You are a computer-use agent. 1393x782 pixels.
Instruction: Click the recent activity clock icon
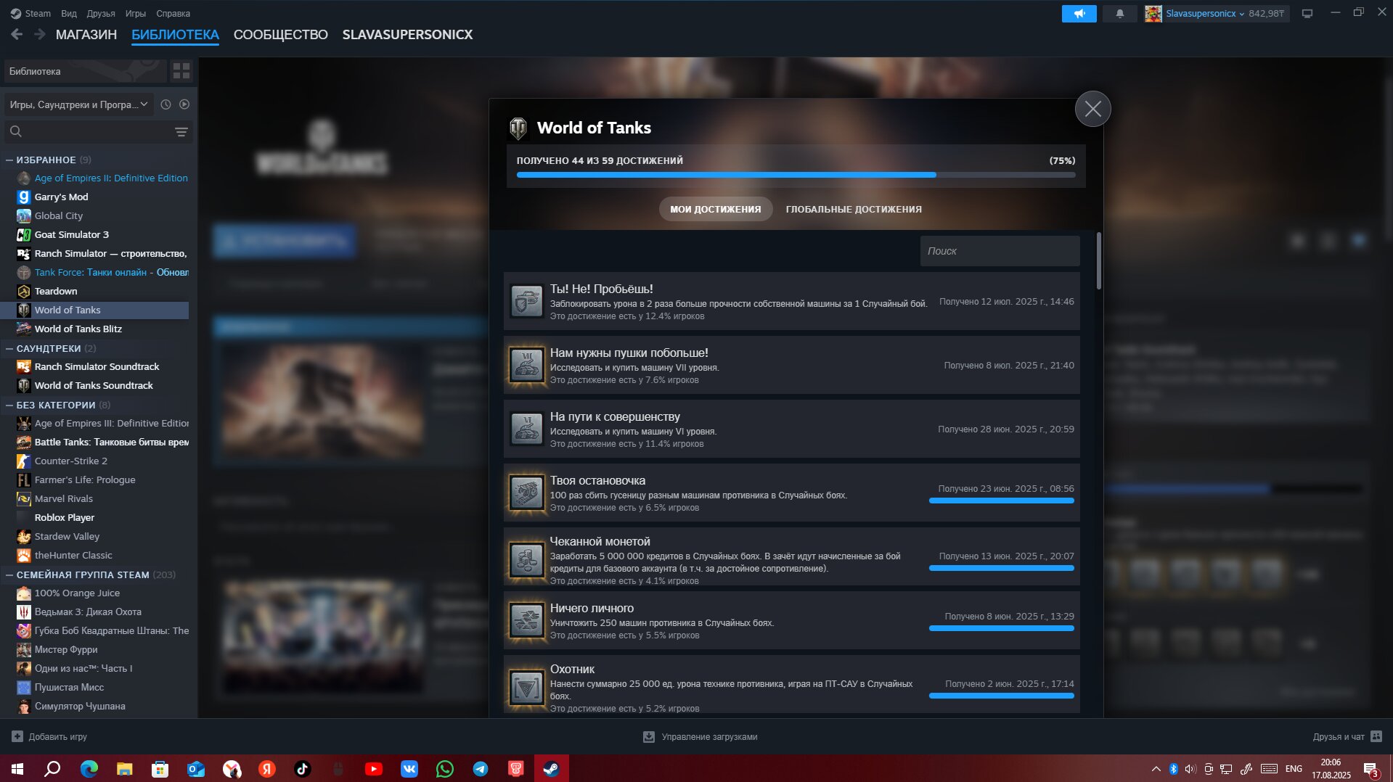(x=166, y=104)
